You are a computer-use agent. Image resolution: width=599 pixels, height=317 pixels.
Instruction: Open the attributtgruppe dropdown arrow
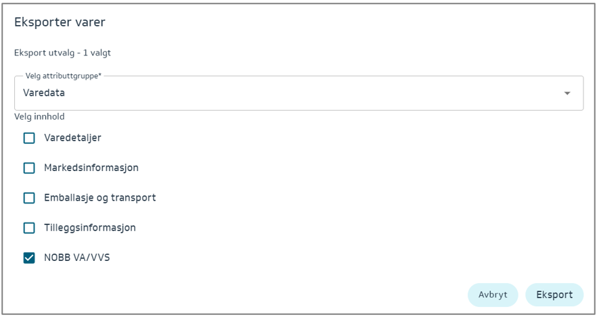[567, 93]
